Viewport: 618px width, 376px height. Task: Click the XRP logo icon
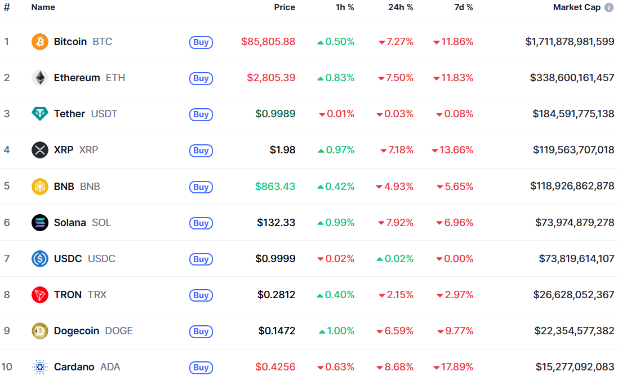[x=40, y=150]
